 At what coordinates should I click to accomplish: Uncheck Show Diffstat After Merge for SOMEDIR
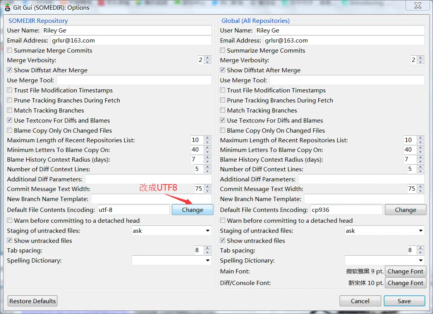(10, 70)
